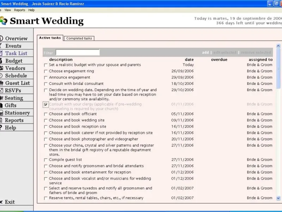Click the Help question mark icon

pyautogui.click(x=1, y=128)
